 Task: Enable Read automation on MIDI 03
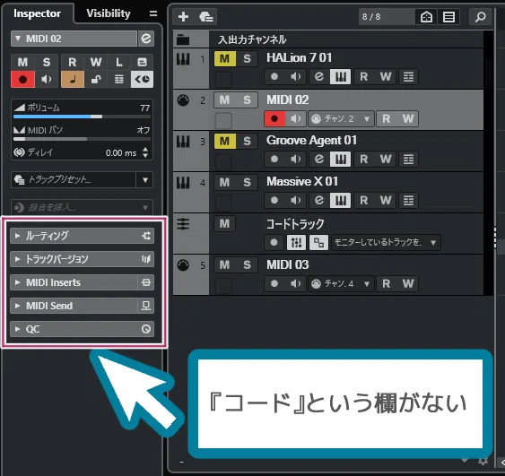[387, 283]
